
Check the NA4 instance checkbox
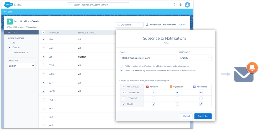click(x=44, y=100)
